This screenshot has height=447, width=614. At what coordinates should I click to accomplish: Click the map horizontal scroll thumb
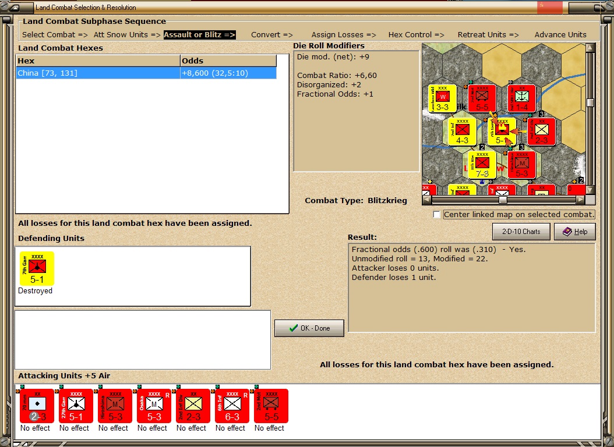click(x=503, y=200)
